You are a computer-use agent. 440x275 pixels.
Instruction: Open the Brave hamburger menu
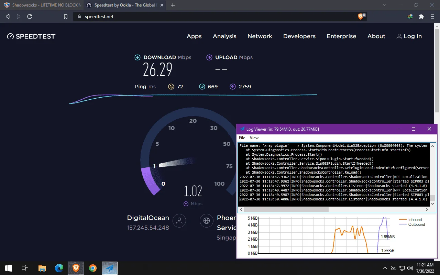(x=432, y=16)
